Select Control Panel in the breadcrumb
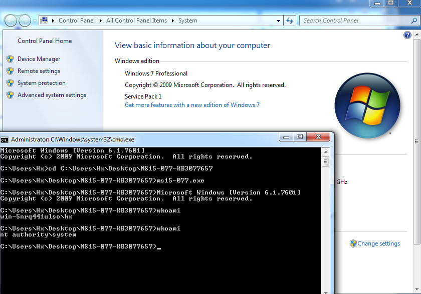This screenshot has width=421, height=294. pos(76,20)
